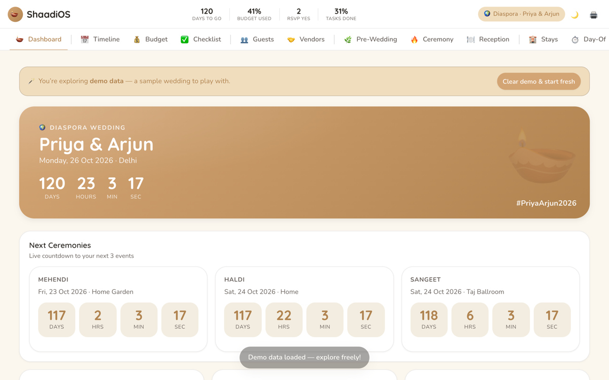Go to the Pre-Wedding tab

pyautogui.click(x=370, y=40)
